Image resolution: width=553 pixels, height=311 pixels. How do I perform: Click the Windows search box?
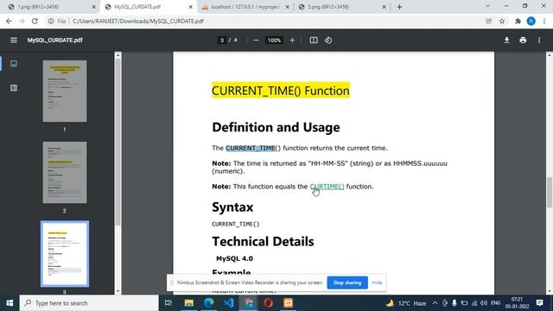(x=89, y=303)
